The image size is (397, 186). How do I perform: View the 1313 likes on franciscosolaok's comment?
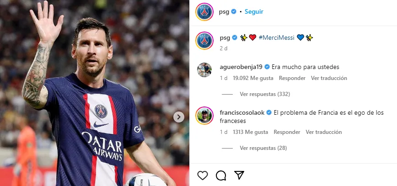250,132
